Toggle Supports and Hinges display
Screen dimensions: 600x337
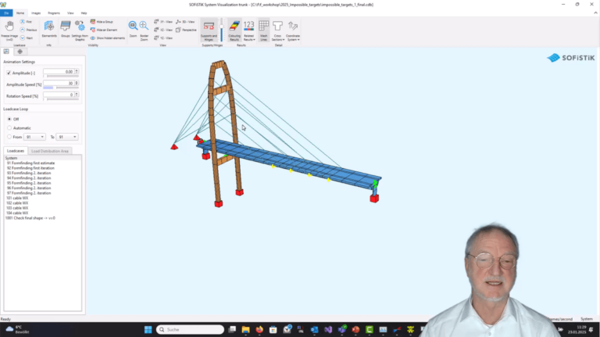[209, 30]
